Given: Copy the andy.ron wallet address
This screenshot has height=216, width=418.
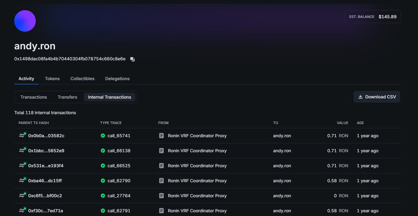Looking at the screenshot, I should pyautogui.click(x=132, y=59).
